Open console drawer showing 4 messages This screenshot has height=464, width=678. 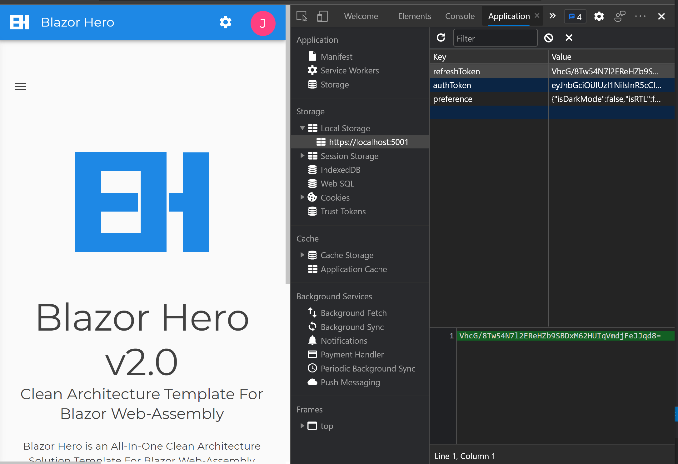pos(575,17)
